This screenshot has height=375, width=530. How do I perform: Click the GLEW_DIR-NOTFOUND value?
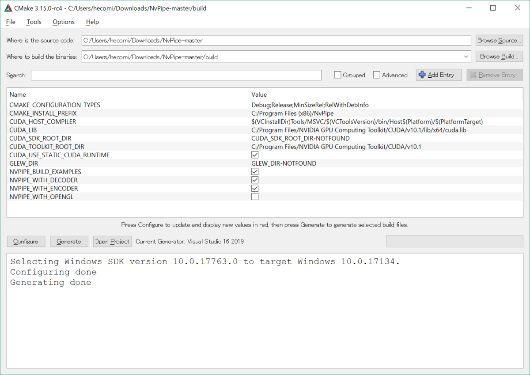(284, 163)
